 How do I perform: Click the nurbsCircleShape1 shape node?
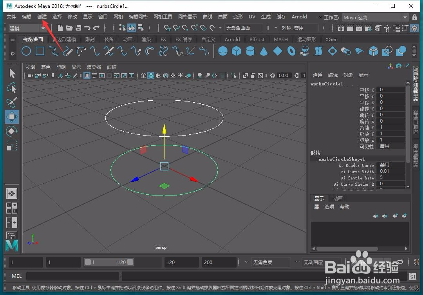coord(342,159)
